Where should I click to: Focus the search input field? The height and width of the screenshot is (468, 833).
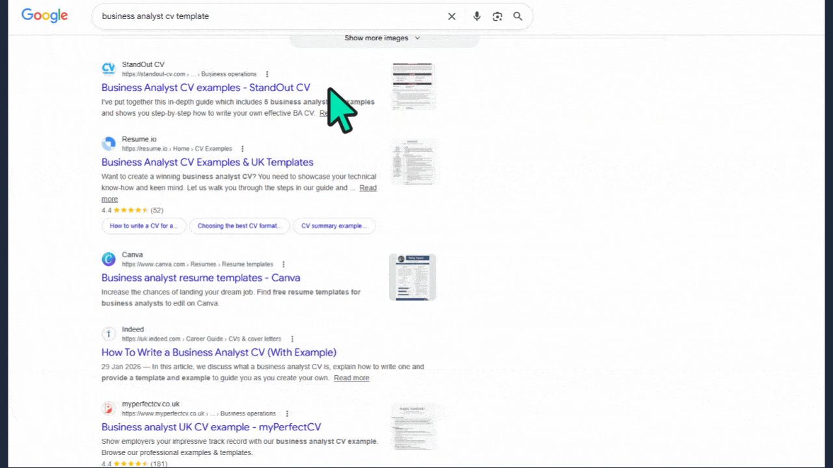click(270, 16)
